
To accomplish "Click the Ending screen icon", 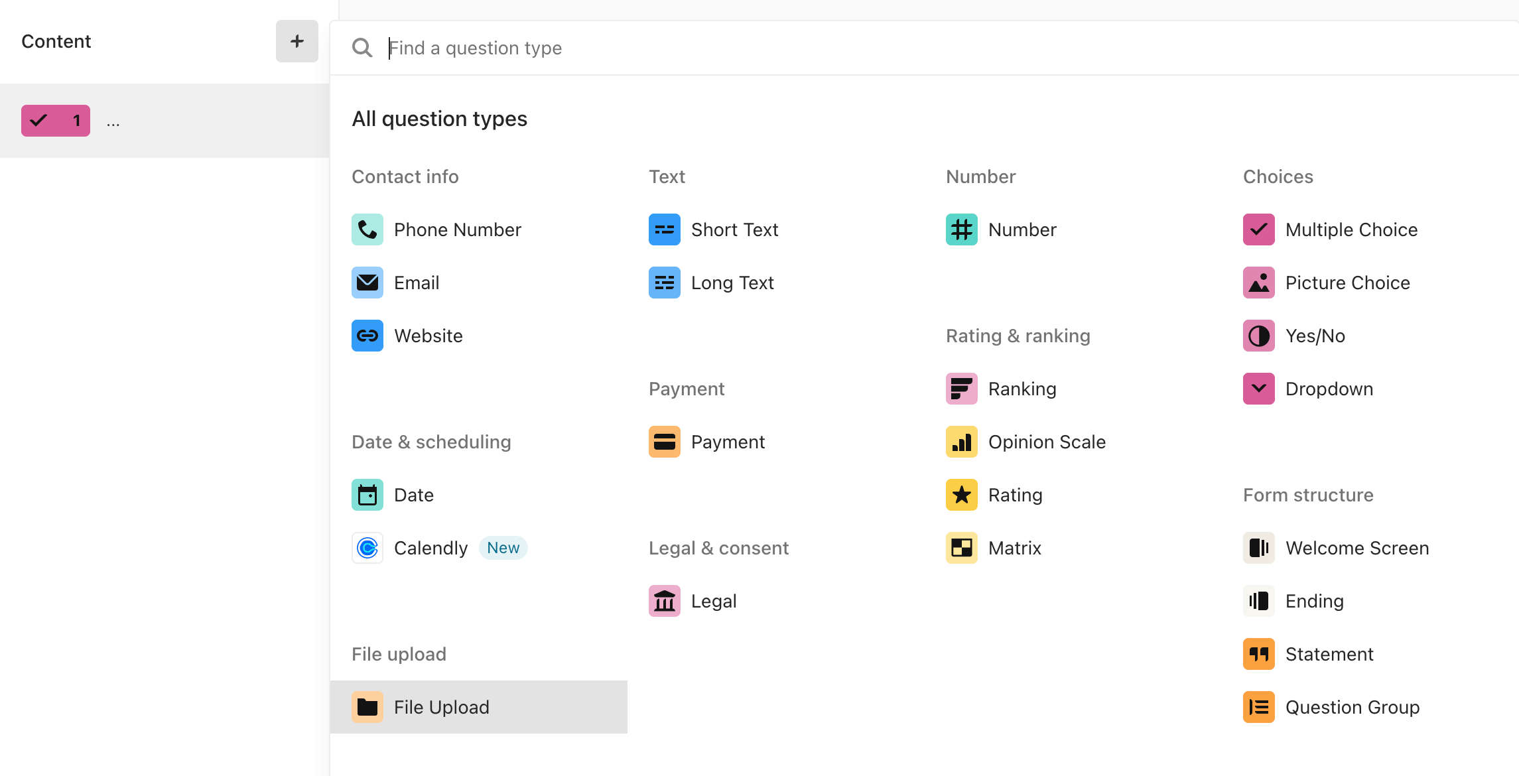I will [x=1259, y=601].
